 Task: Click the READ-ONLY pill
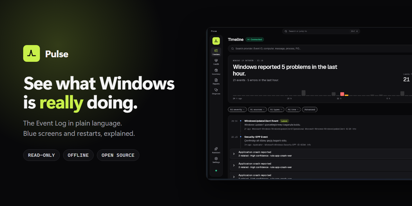[x=42, y=155]
